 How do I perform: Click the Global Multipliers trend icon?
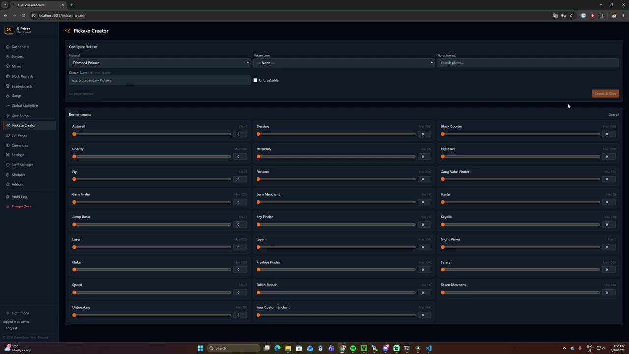click(x=8, y=106)
